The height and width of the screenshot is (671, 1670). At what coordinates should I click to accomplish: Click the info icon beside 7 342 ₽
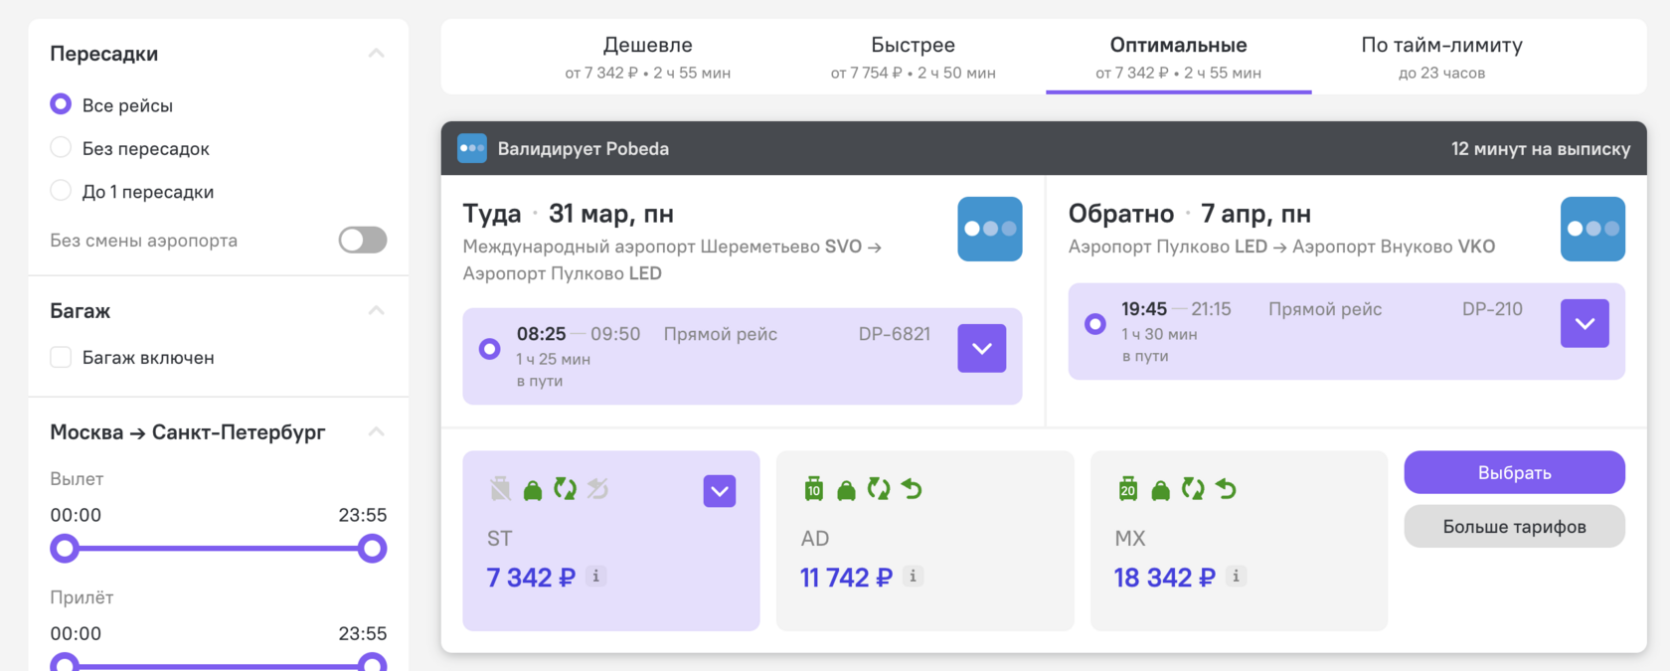[595, 576]
